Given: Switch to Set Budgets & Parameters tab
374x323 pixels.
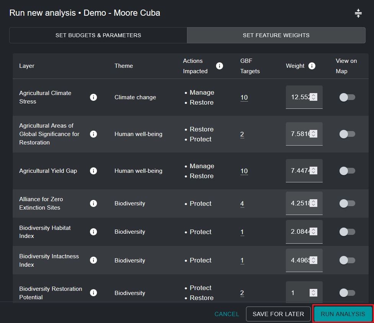Looking at the screenshot, I should pyautogui.click(x=98, y=35).
